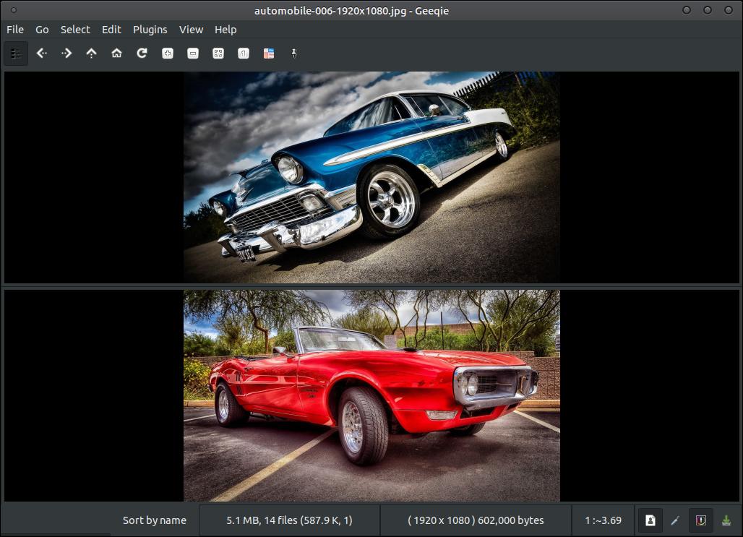Go back with the left arrow icon
This screenshot has height=537, width=743.
(x=42, y=53)
